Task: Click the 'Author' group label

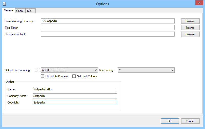Action: click(10, 82)
